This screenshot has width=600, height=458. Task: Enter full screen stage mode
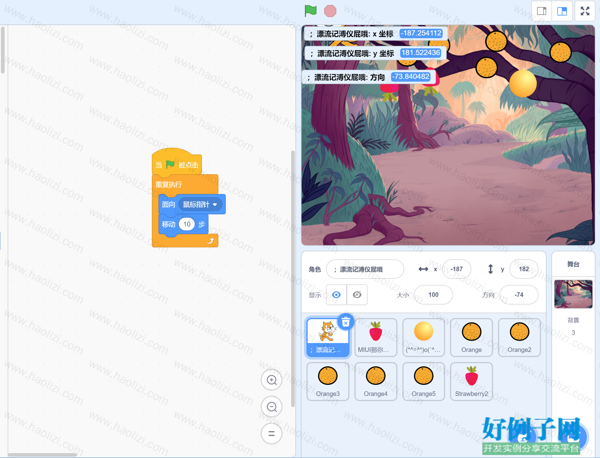[585, 11]
